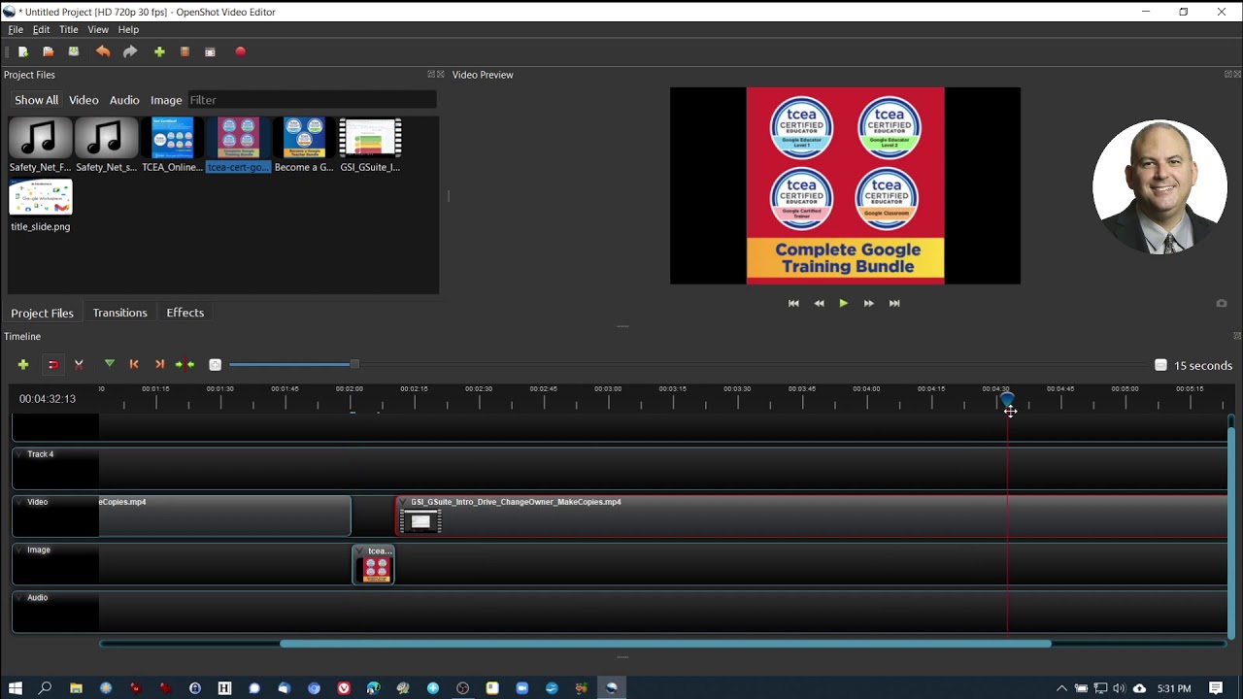Click the Fullscreen toolbar icon
This screenshot has height=699, width=1243.
pyautogui.click(x=210, y=51)
